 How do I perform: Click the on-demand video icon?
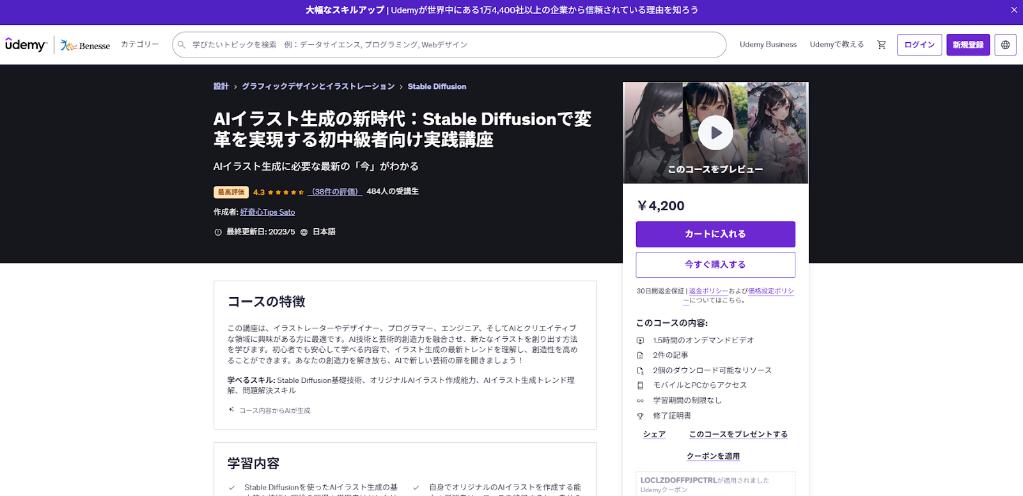[x=640, y=341]
